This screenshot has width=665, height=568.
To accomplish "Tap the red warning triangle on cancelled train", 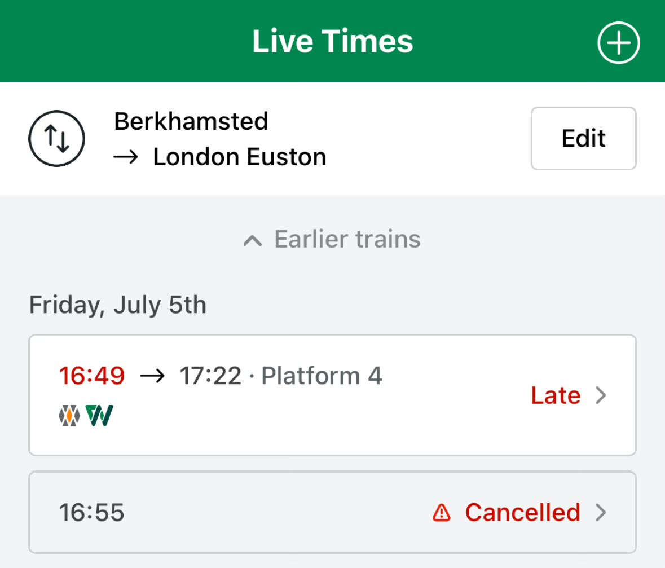I will [x=442, y=512].
